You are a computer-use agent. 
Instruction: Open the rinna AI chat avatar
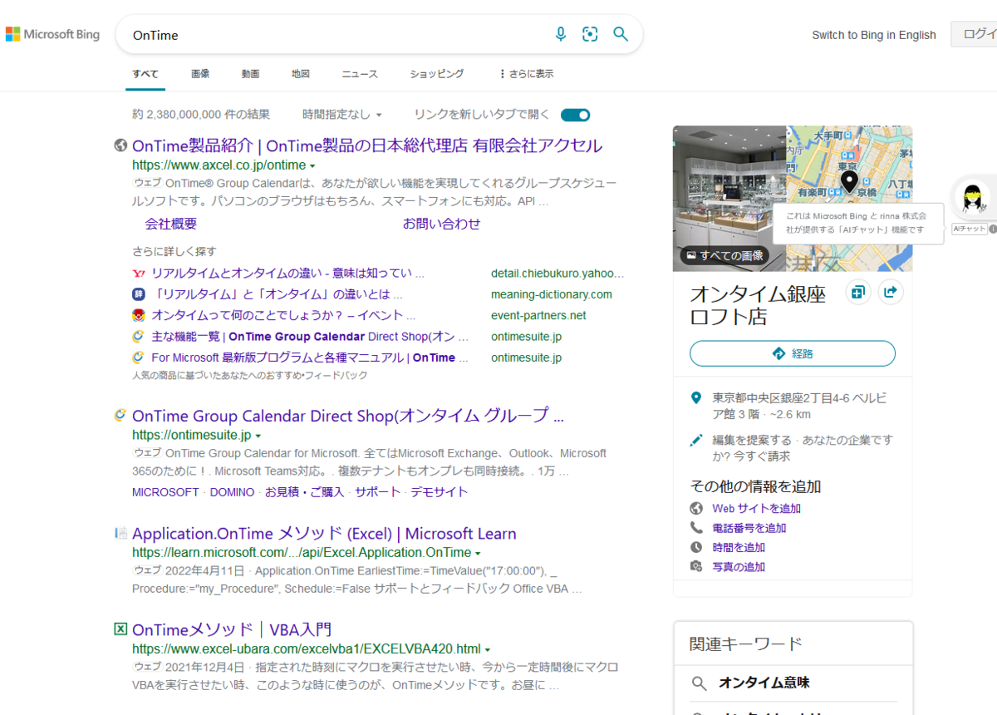[970, 200]
